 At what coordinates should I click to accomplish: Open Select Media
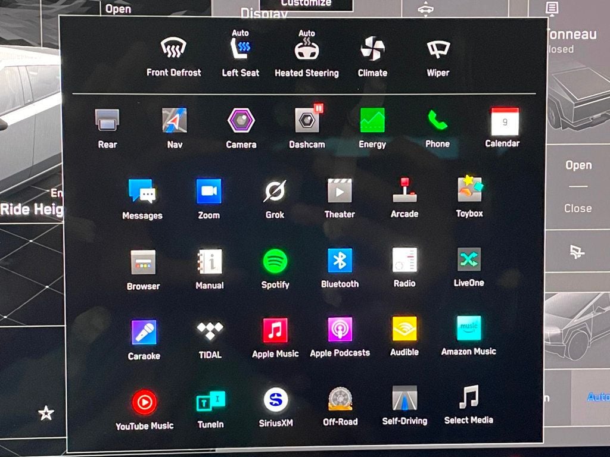(469, 405)
